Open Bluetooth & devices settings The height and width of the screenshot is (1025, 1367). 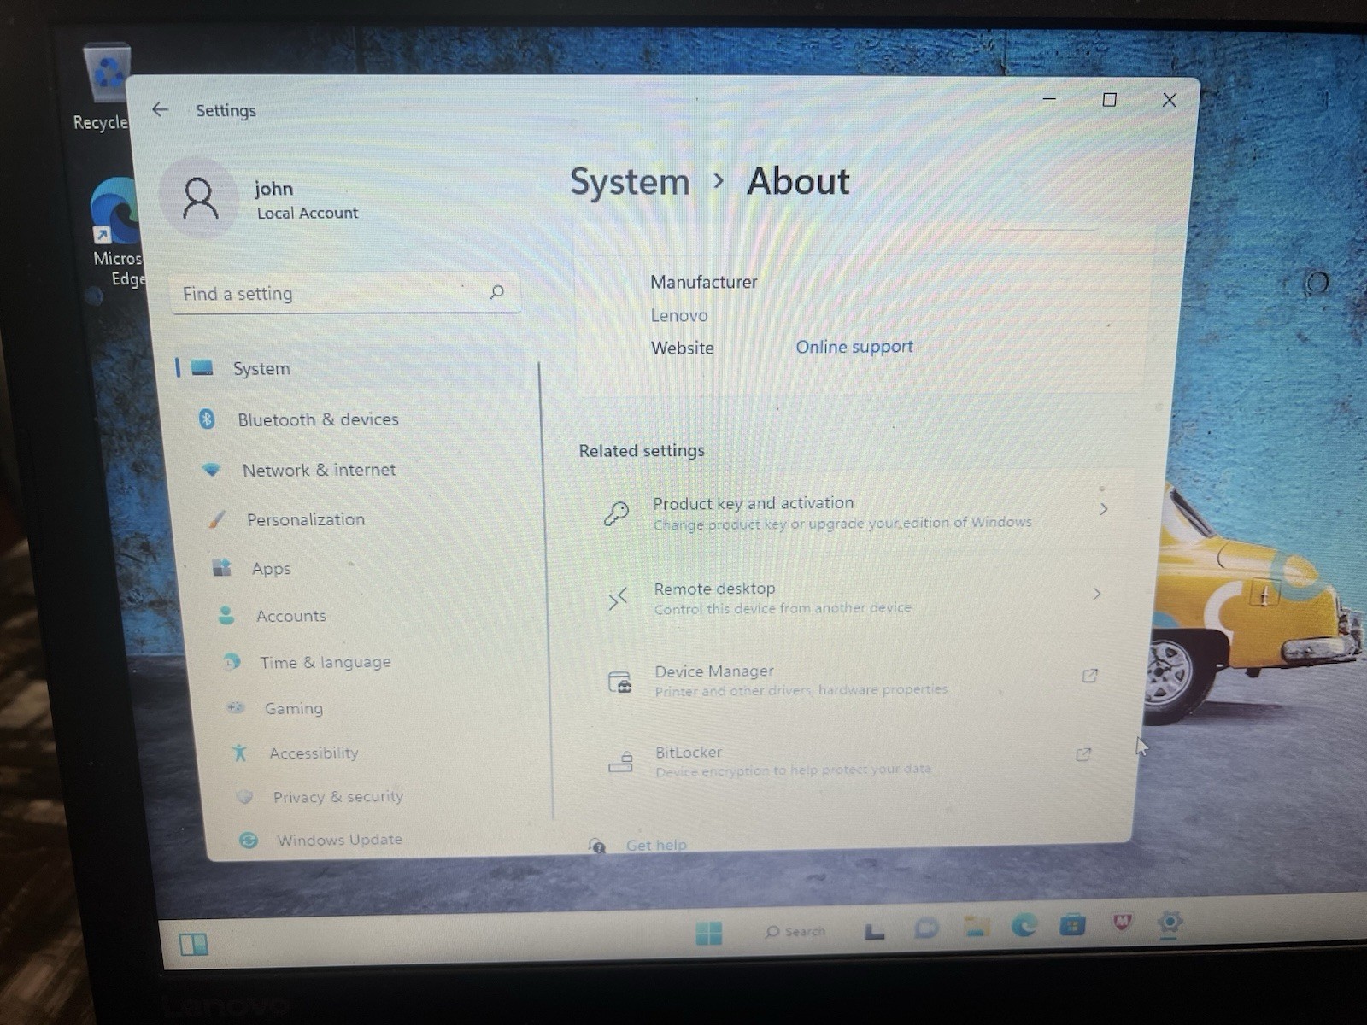point(318,419)
